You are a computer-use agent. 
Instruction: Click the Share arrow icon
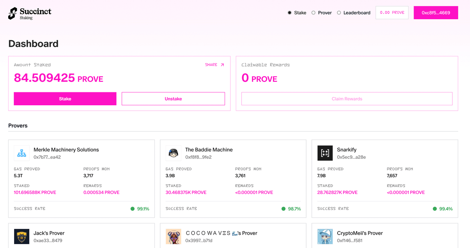pyautogui.click(x=222, y=65)
